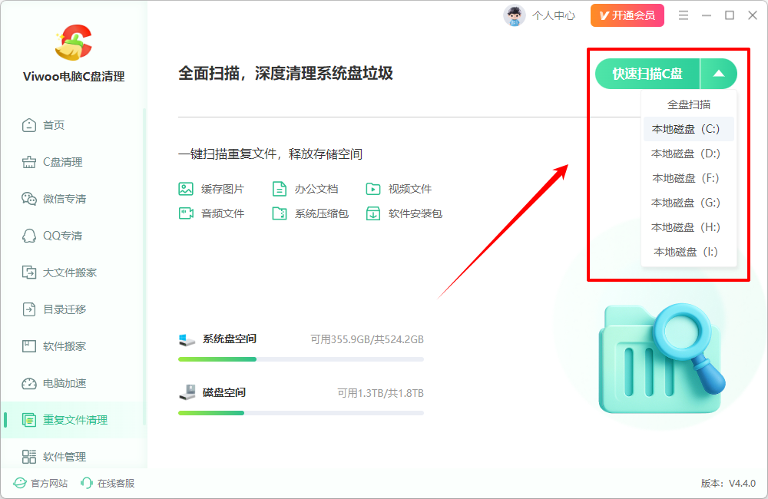Click the 视频文件 video icon
768x499 pixels.
(x=373, y=189)
